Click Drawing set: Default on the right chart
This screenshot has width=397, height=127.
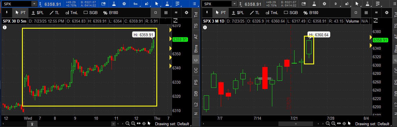pos(372,124)
